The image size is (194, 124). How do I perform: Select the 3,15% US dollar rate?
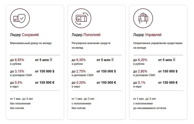[20, 71]
